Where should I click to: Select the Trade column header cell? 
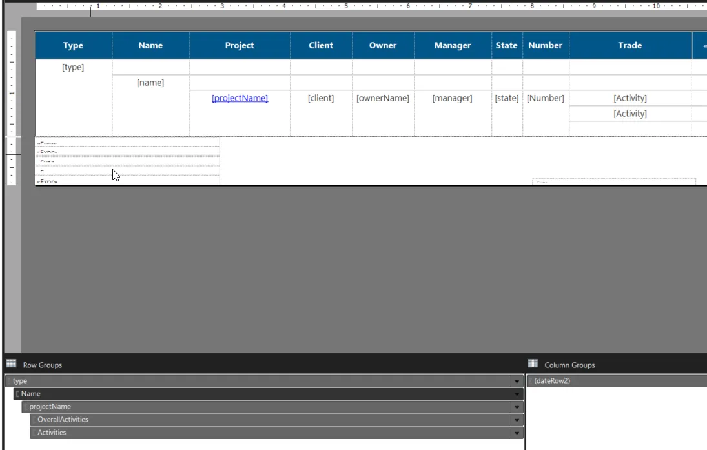coord(630,45)
